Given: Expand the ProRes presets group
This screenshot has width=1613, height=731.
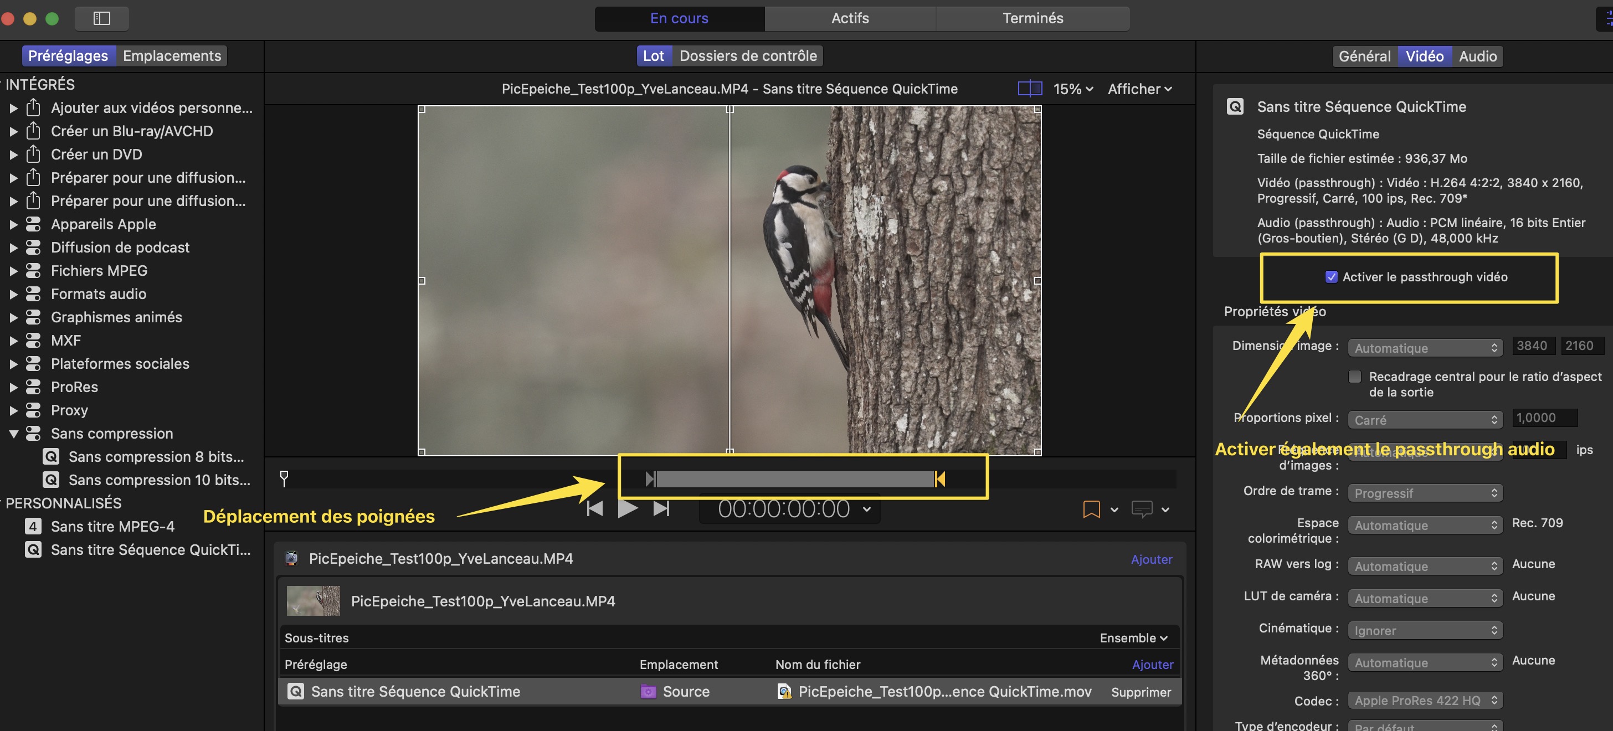Looking at the screenshot, I should coord(13,387).
